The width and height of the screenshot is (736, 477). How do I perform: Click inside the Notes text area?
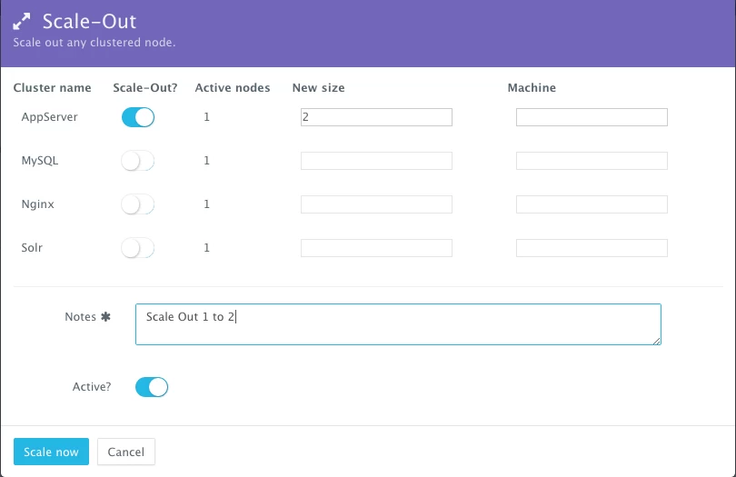398,324
